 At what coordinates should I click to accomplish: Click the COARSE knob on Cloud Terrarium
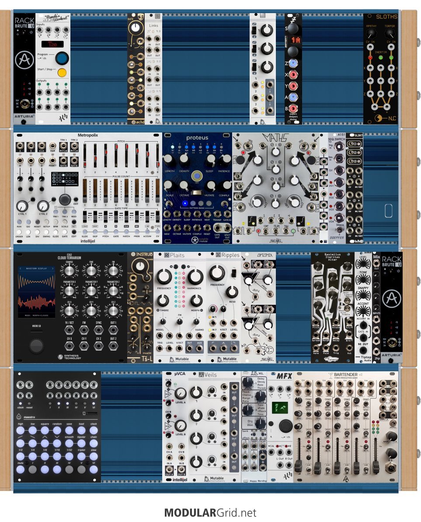[x=69, y=271]
